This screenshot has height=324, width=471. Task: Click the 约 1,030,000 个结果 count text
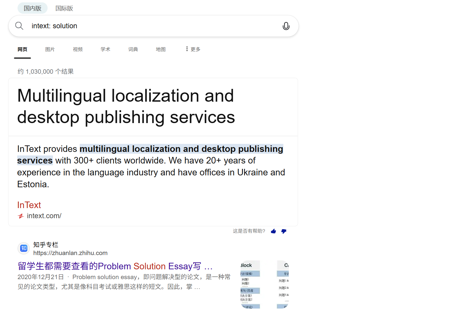(x=45, y=72)
